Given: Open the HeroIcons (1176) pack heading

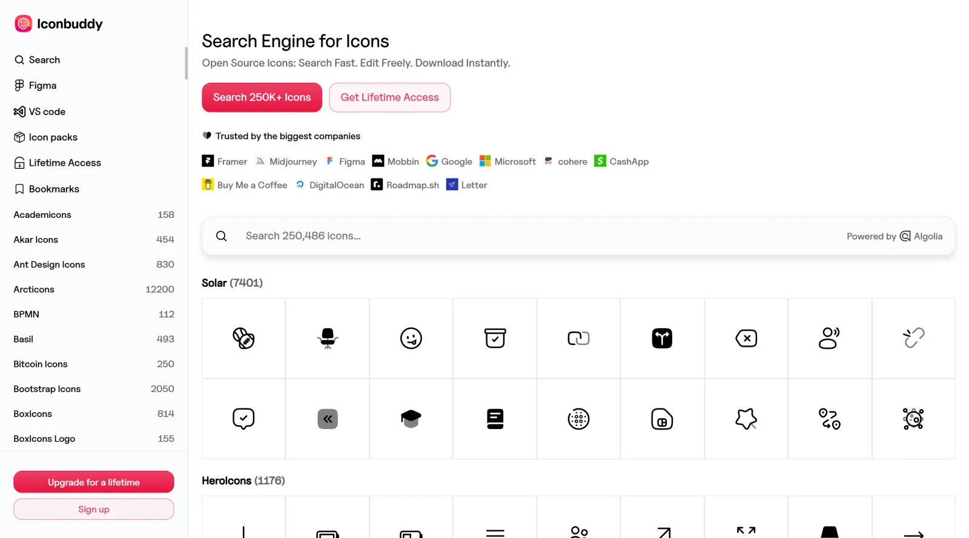Looking at the screenshot, I should pos(243,481).
